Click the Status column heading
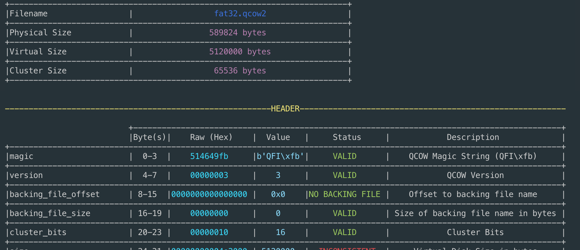This screenshot has height=250, width=580. [347, 137]
